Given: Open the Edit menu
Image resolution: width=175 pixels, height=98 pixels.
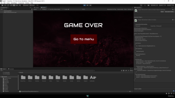Looking at the screenshot, I should point(4,3).
